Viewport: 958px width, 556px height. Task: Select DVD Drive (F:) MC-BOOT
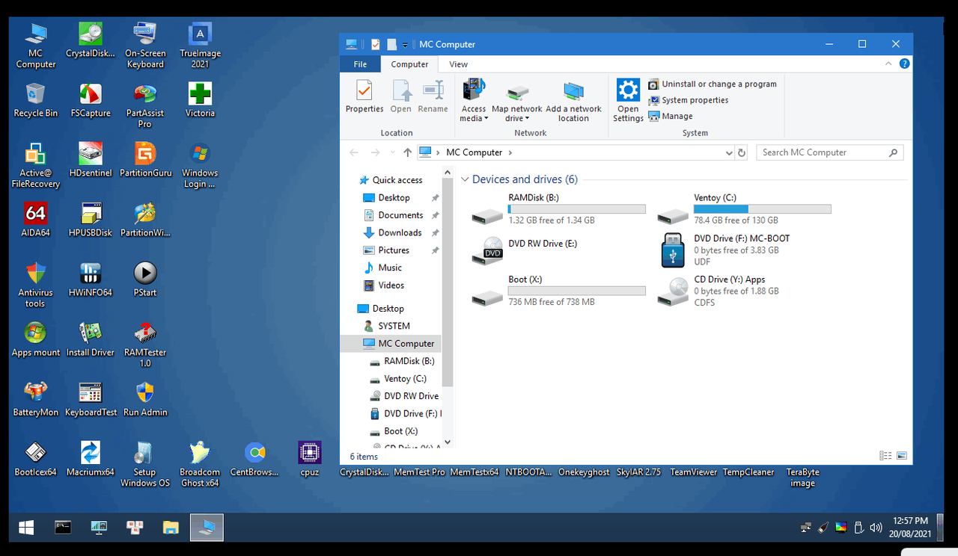[744, 250]
